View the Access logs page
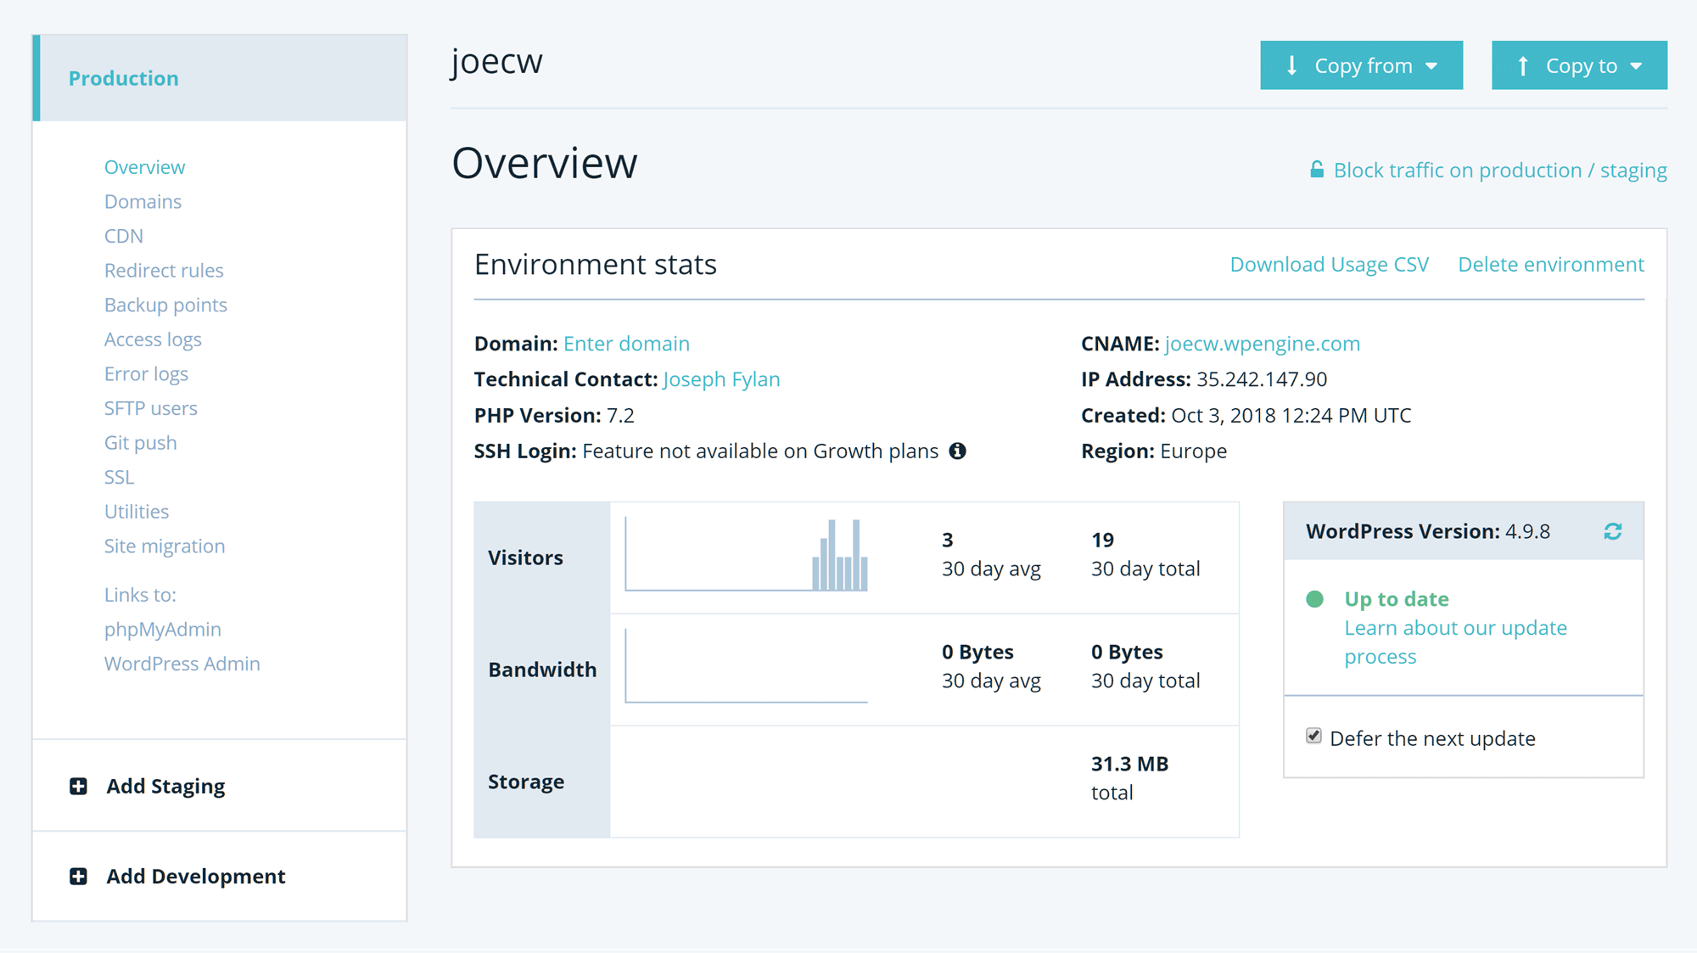 (153, 339)
